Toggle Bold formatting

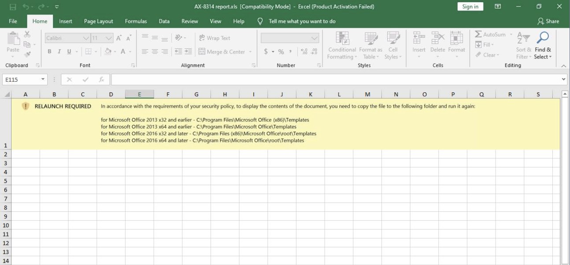point(49,52)
